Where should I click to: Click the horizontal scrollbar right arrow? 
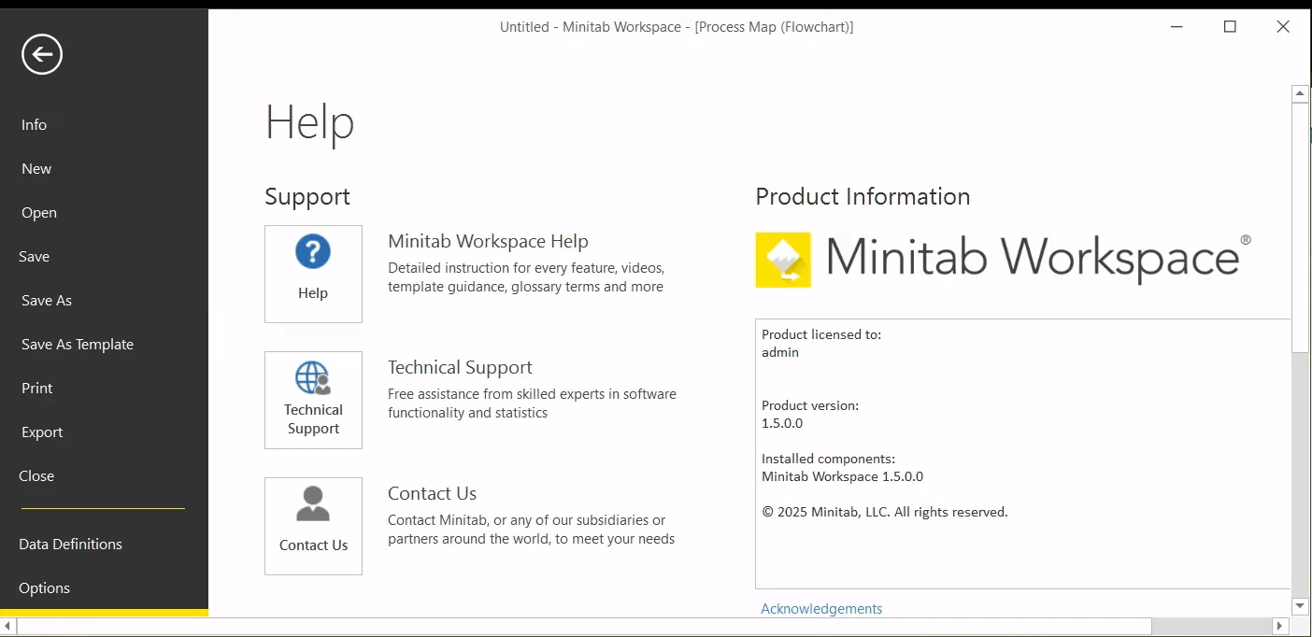click(x=1281, y=626)
